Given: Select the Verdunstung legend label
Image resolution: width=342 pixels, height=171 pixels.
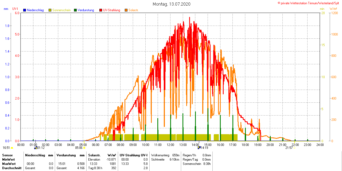Looking at the screenshot, I should pyautogui.click(x=86, y=10).
